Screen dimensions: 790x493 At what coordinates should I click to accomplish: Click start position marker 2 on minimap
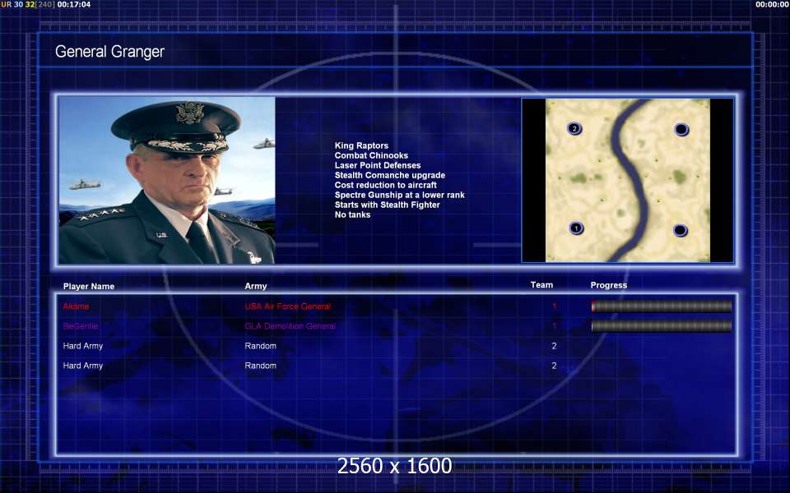click(x=574, y=129)
